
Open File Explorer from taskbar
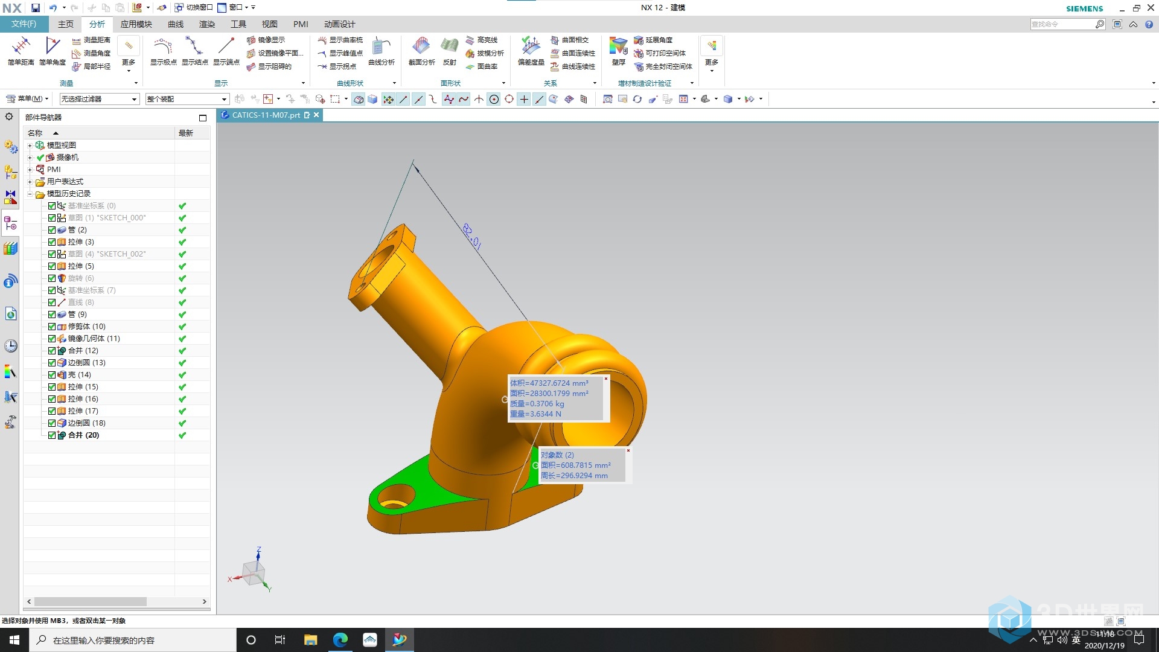click(x=310, y=640)
